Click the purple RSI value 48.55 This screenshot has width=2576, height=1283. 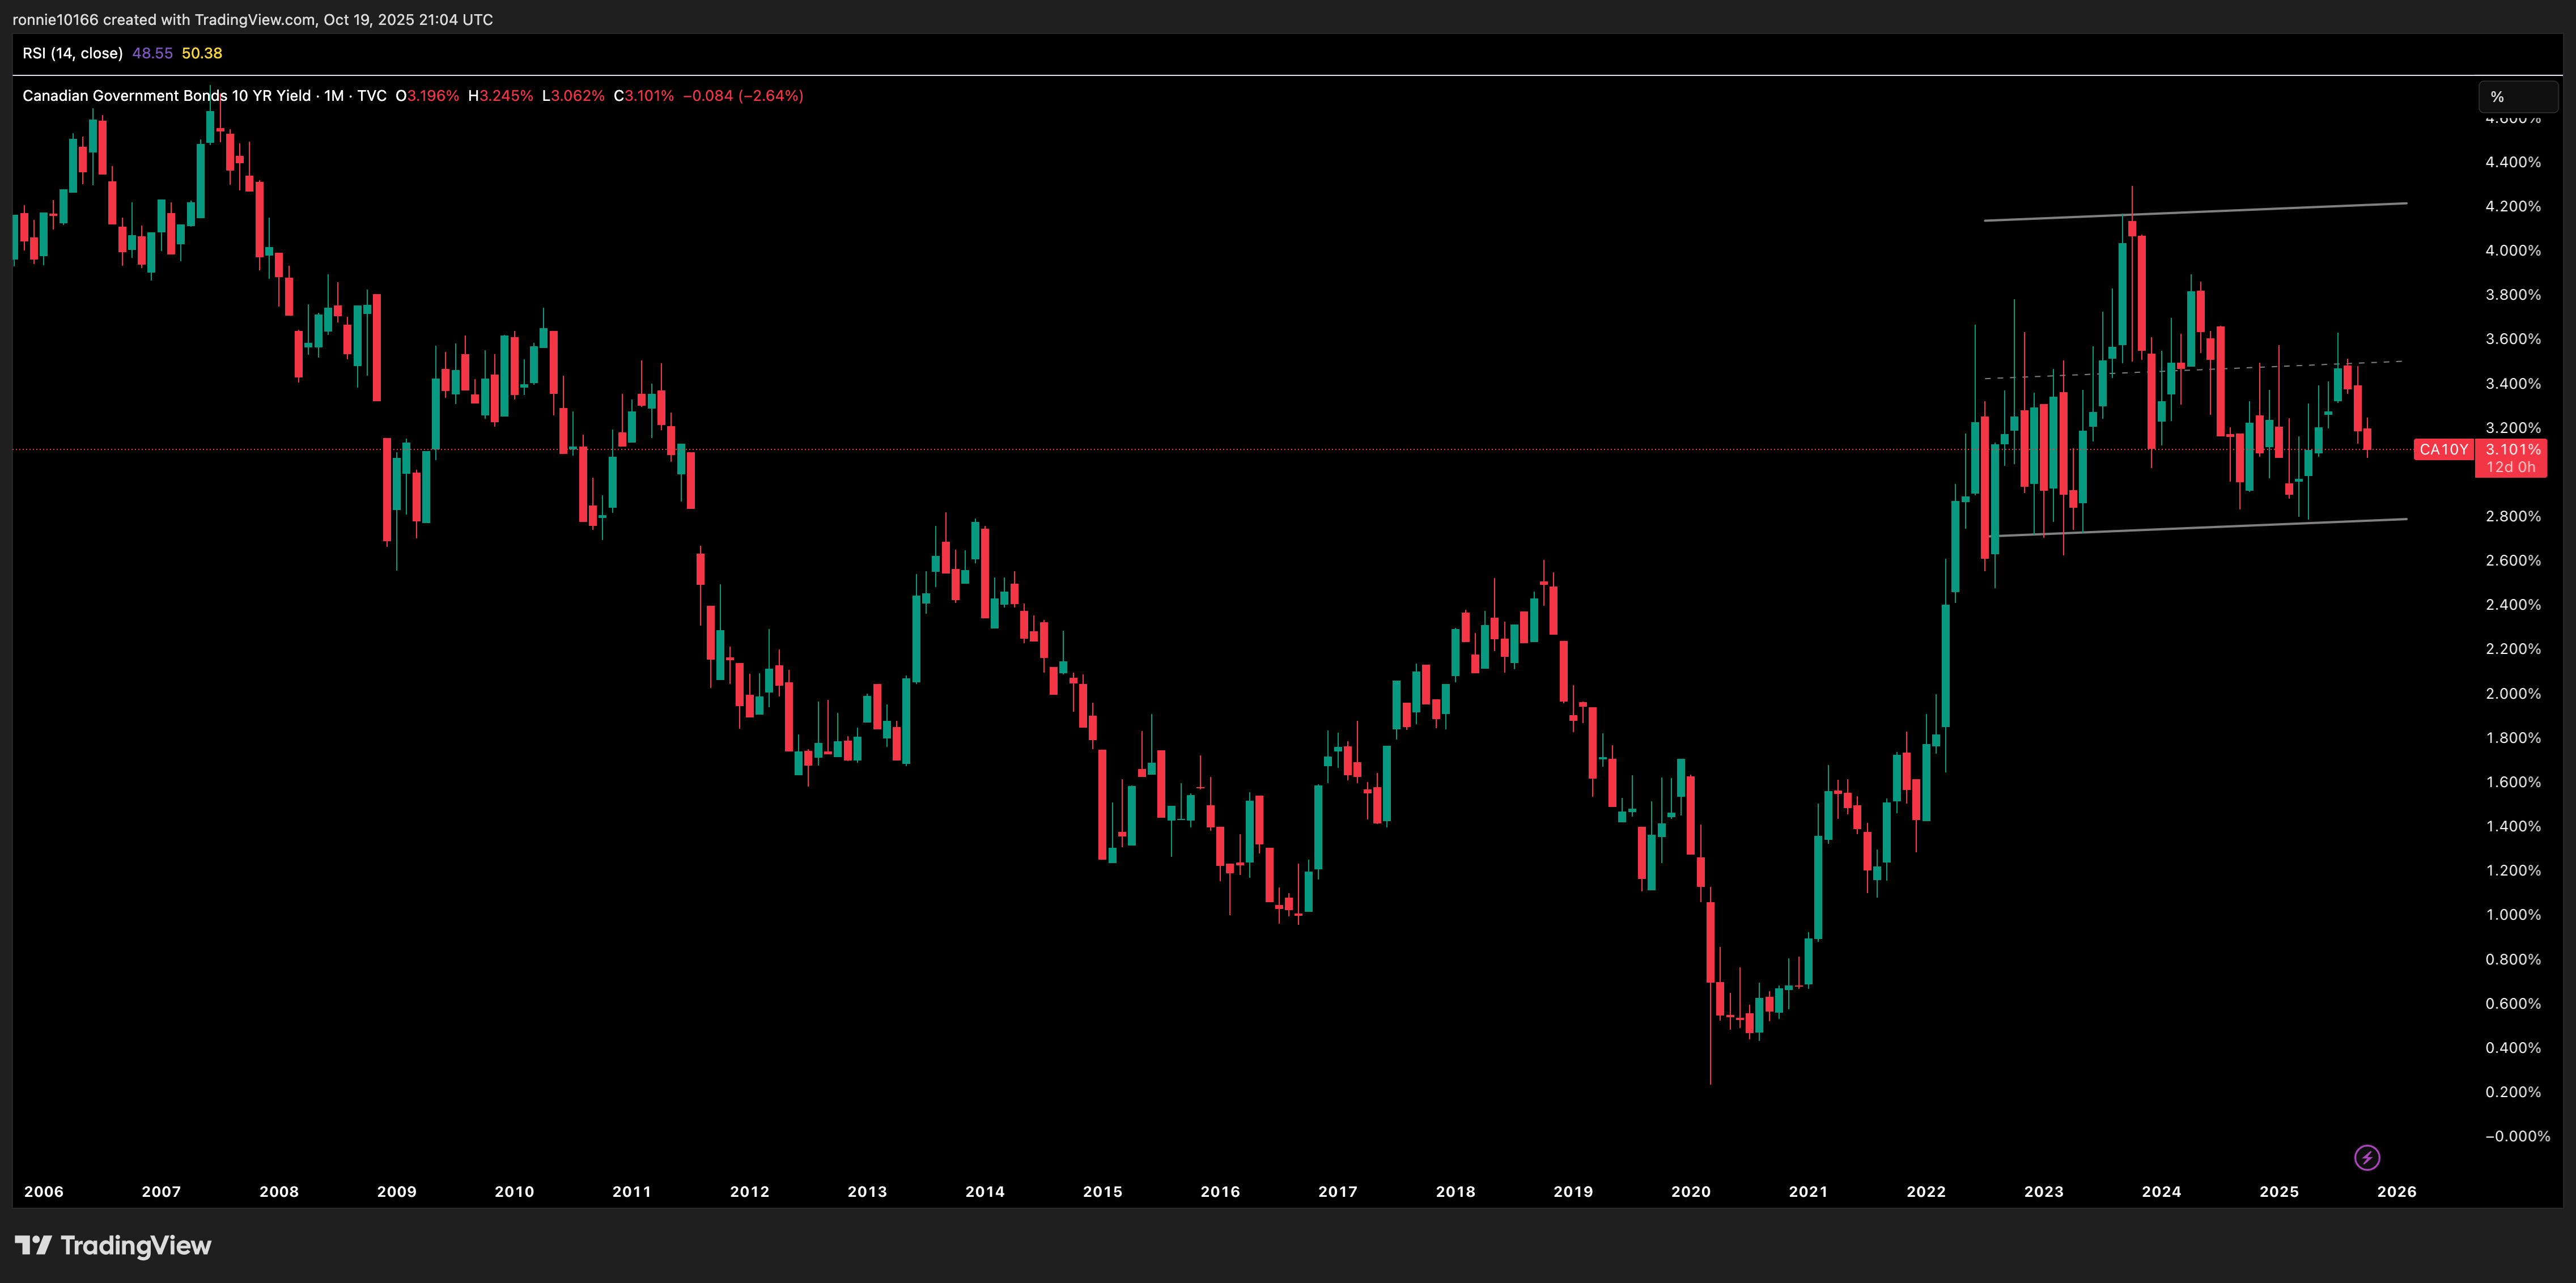(x=152, y=53)
